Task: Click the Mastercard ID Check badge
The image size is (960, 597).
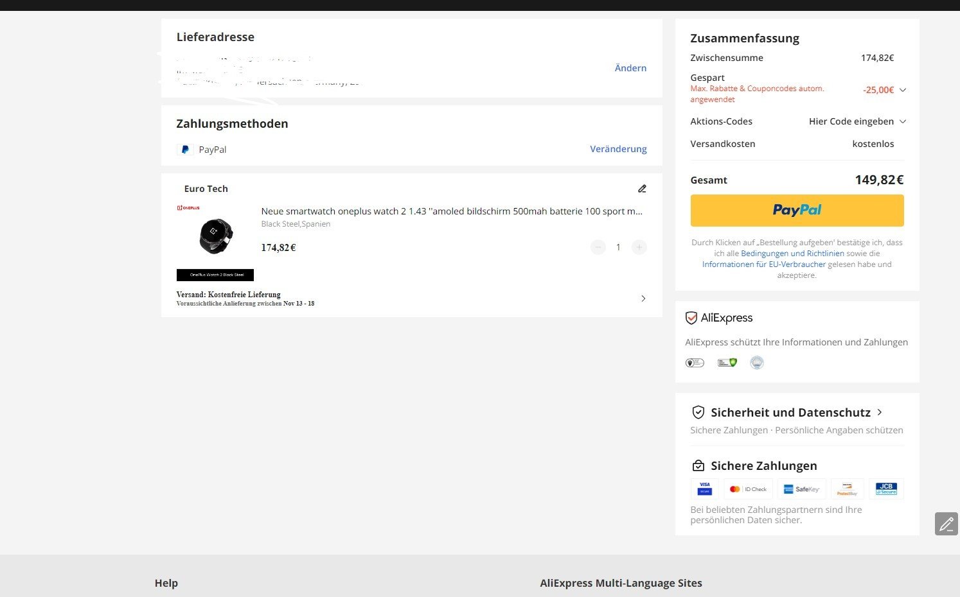Action: pyautogui.click(x=748, y=489)
